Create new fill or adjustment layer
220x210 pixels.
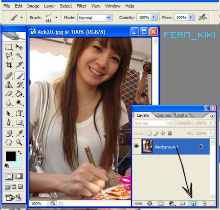172,204
